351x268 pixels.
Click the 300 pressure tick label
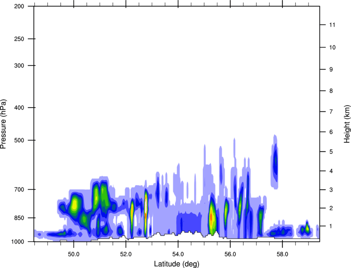point(19,66)
